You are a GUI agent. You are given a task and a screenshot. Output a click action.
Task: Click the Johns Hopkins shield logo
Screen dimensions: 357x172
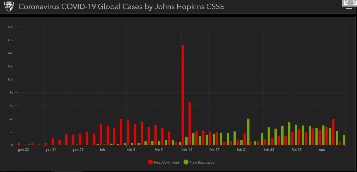[x=9, y=7]
